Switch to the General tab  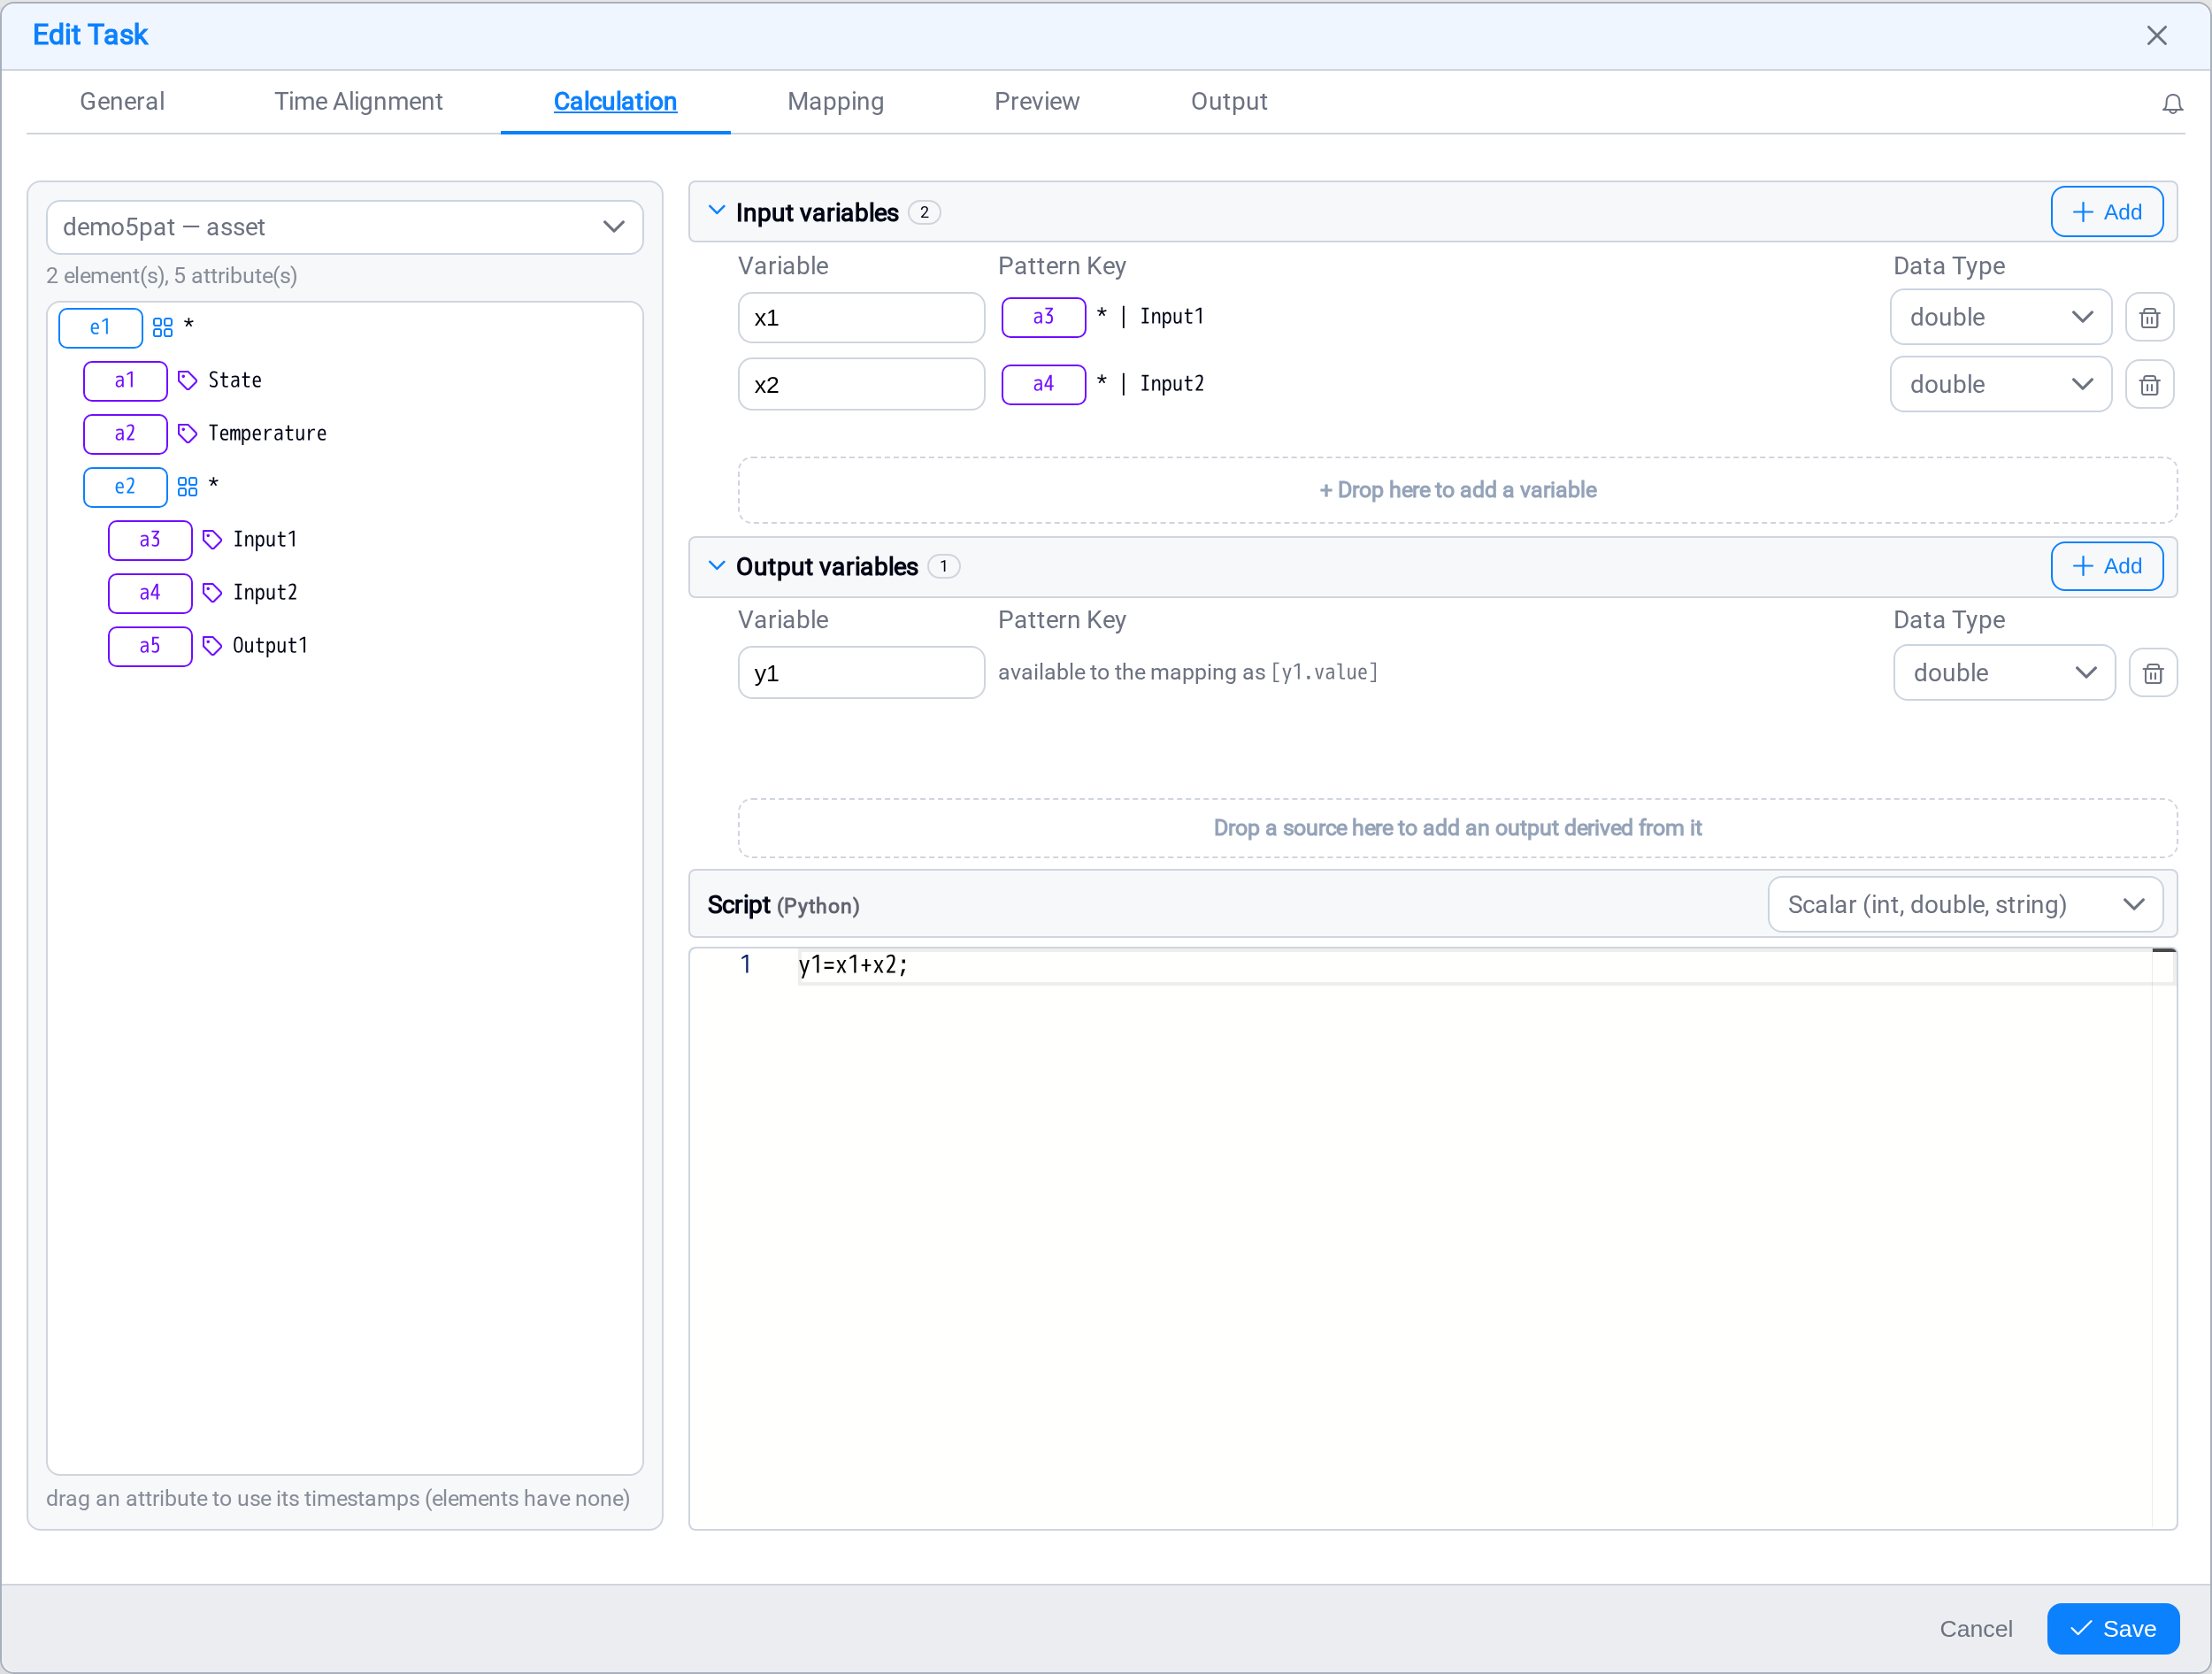[x=122, y=102]
